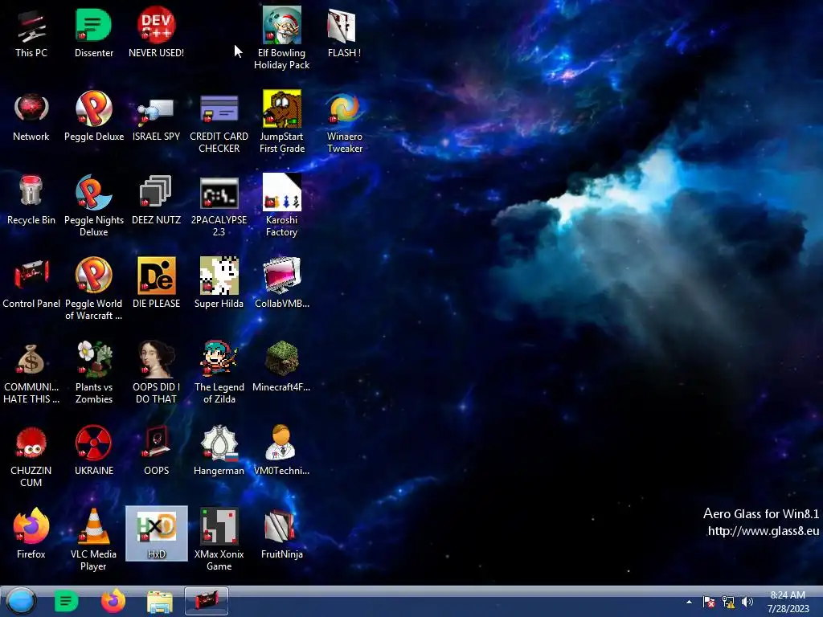Select the VM0Techni... doctor icon
This screenshot has width=823, height=617.
click(282, 452)
